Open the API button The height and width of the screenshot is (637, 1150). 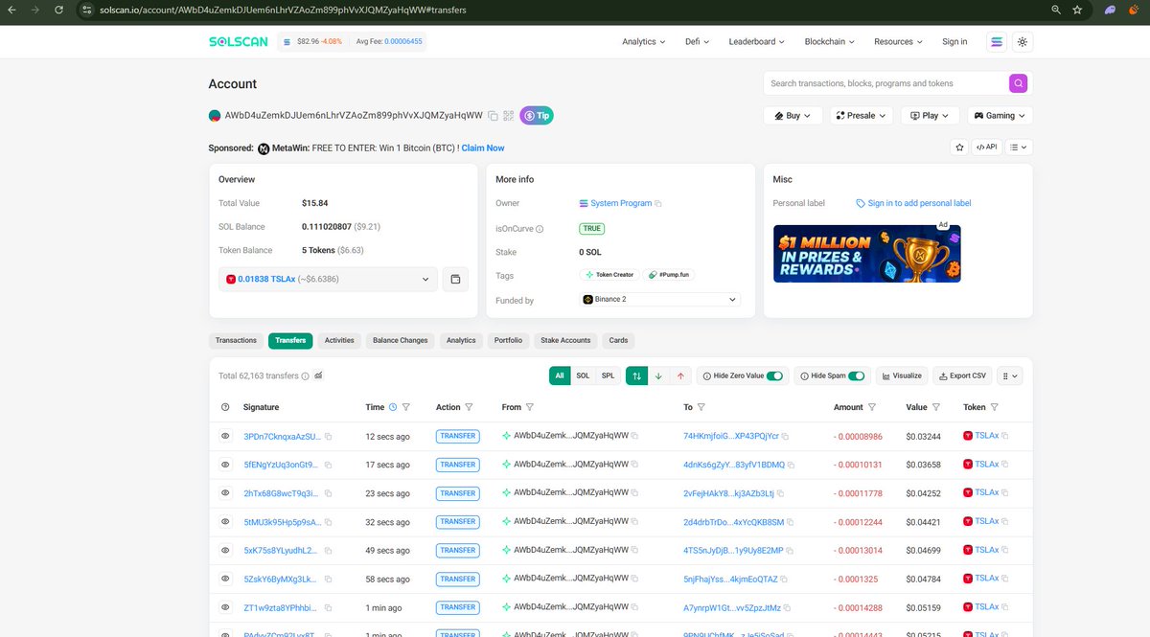click(987, 148)
